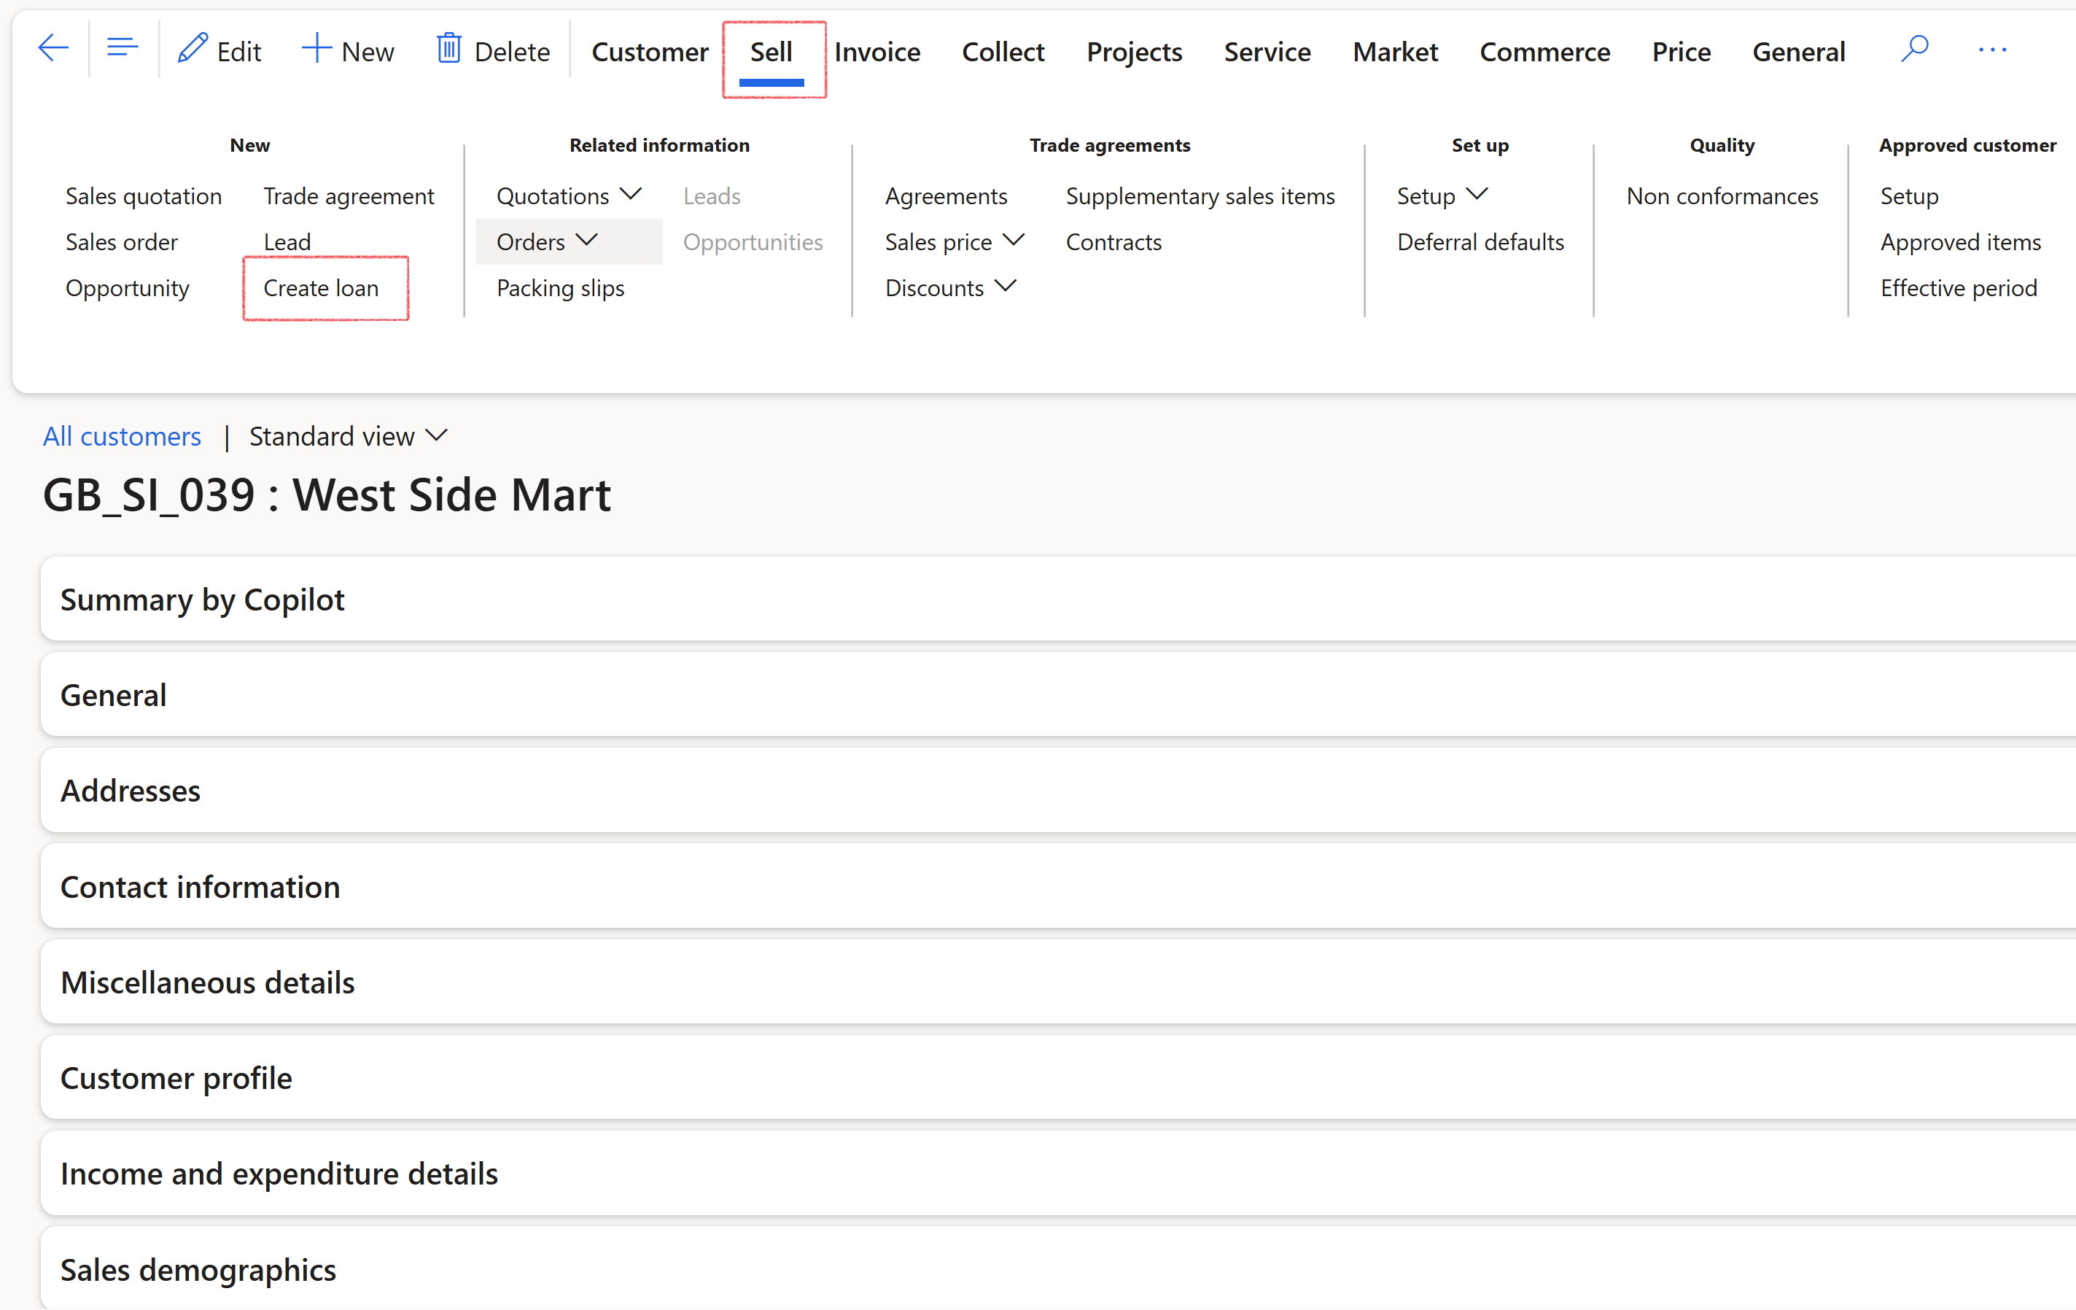This screenshot has height=1310, width=2076.
Task: Expand the Sales demographics section
Action: pyautogui.click(x=1058, y=1269)
